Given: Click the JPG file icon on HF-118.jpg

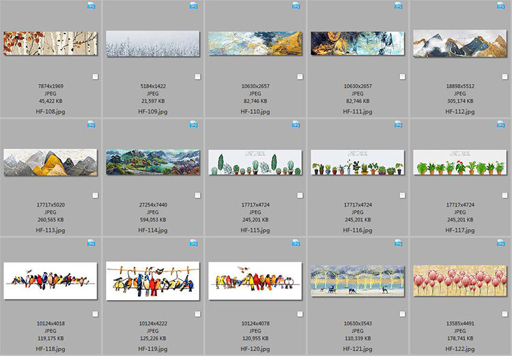Looking at the screenshot, I should tap(91, 243).
